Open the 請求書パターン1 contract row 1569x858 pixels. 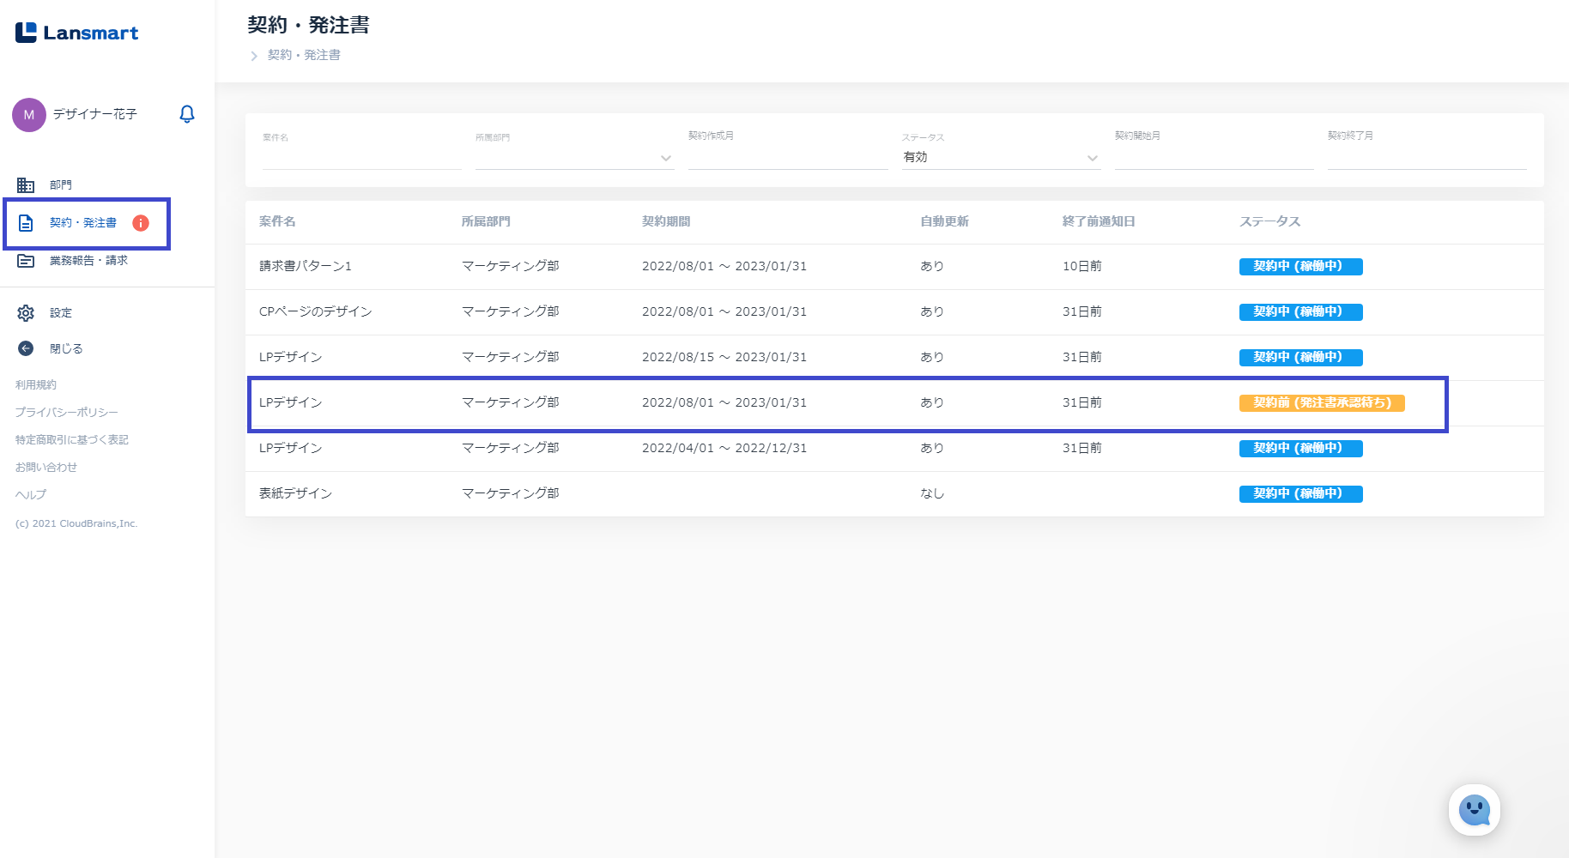(x=306, y=267)
